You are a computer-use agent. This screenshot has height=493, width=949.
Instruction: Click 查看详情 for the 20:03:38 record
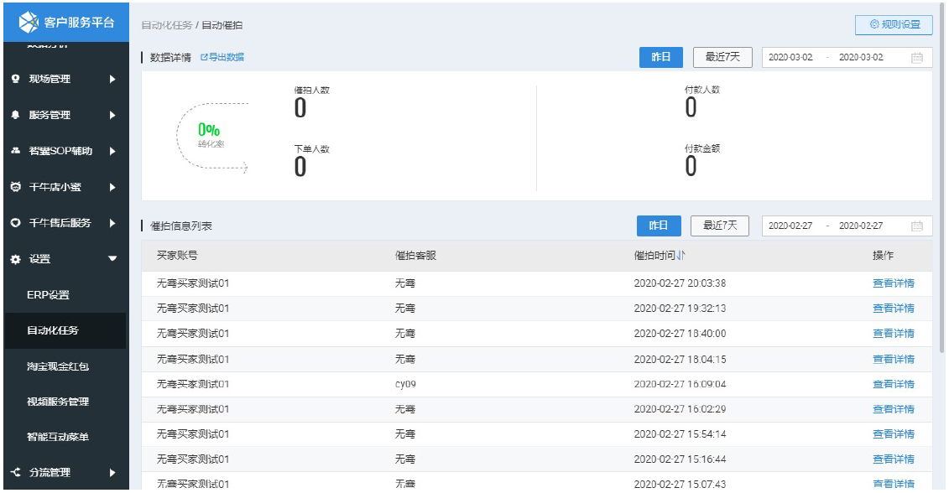[893, 283]
